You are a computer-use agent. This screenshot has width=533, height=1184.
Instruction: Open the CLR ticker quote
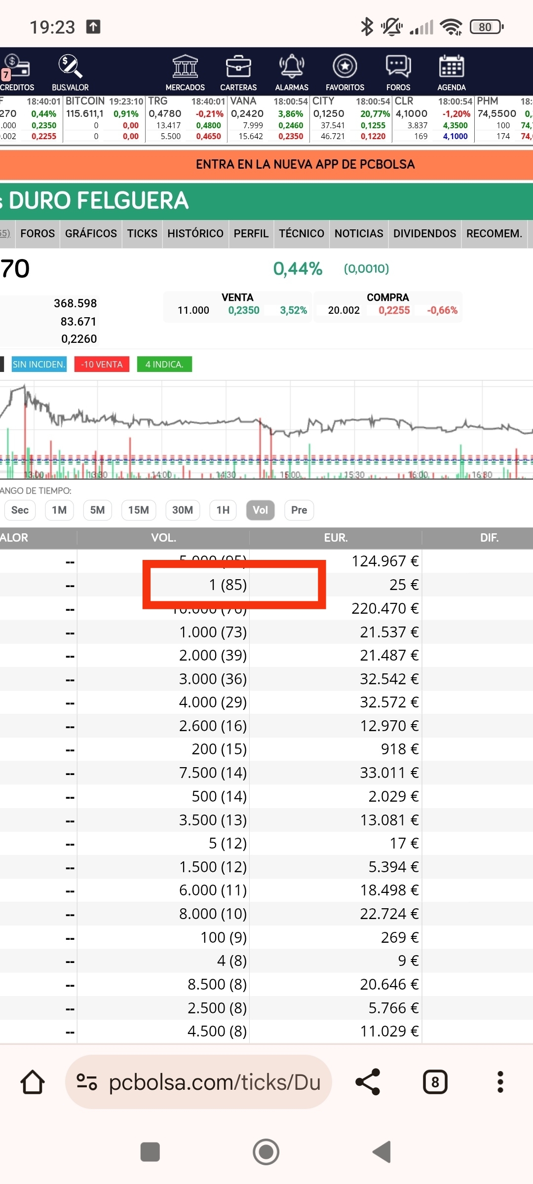(434, 119)
